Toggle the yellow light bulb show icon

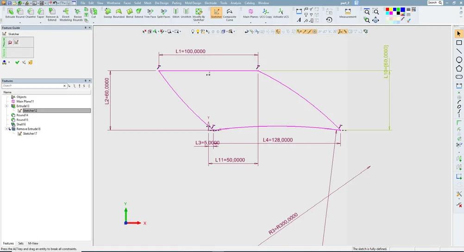point(198,31)
